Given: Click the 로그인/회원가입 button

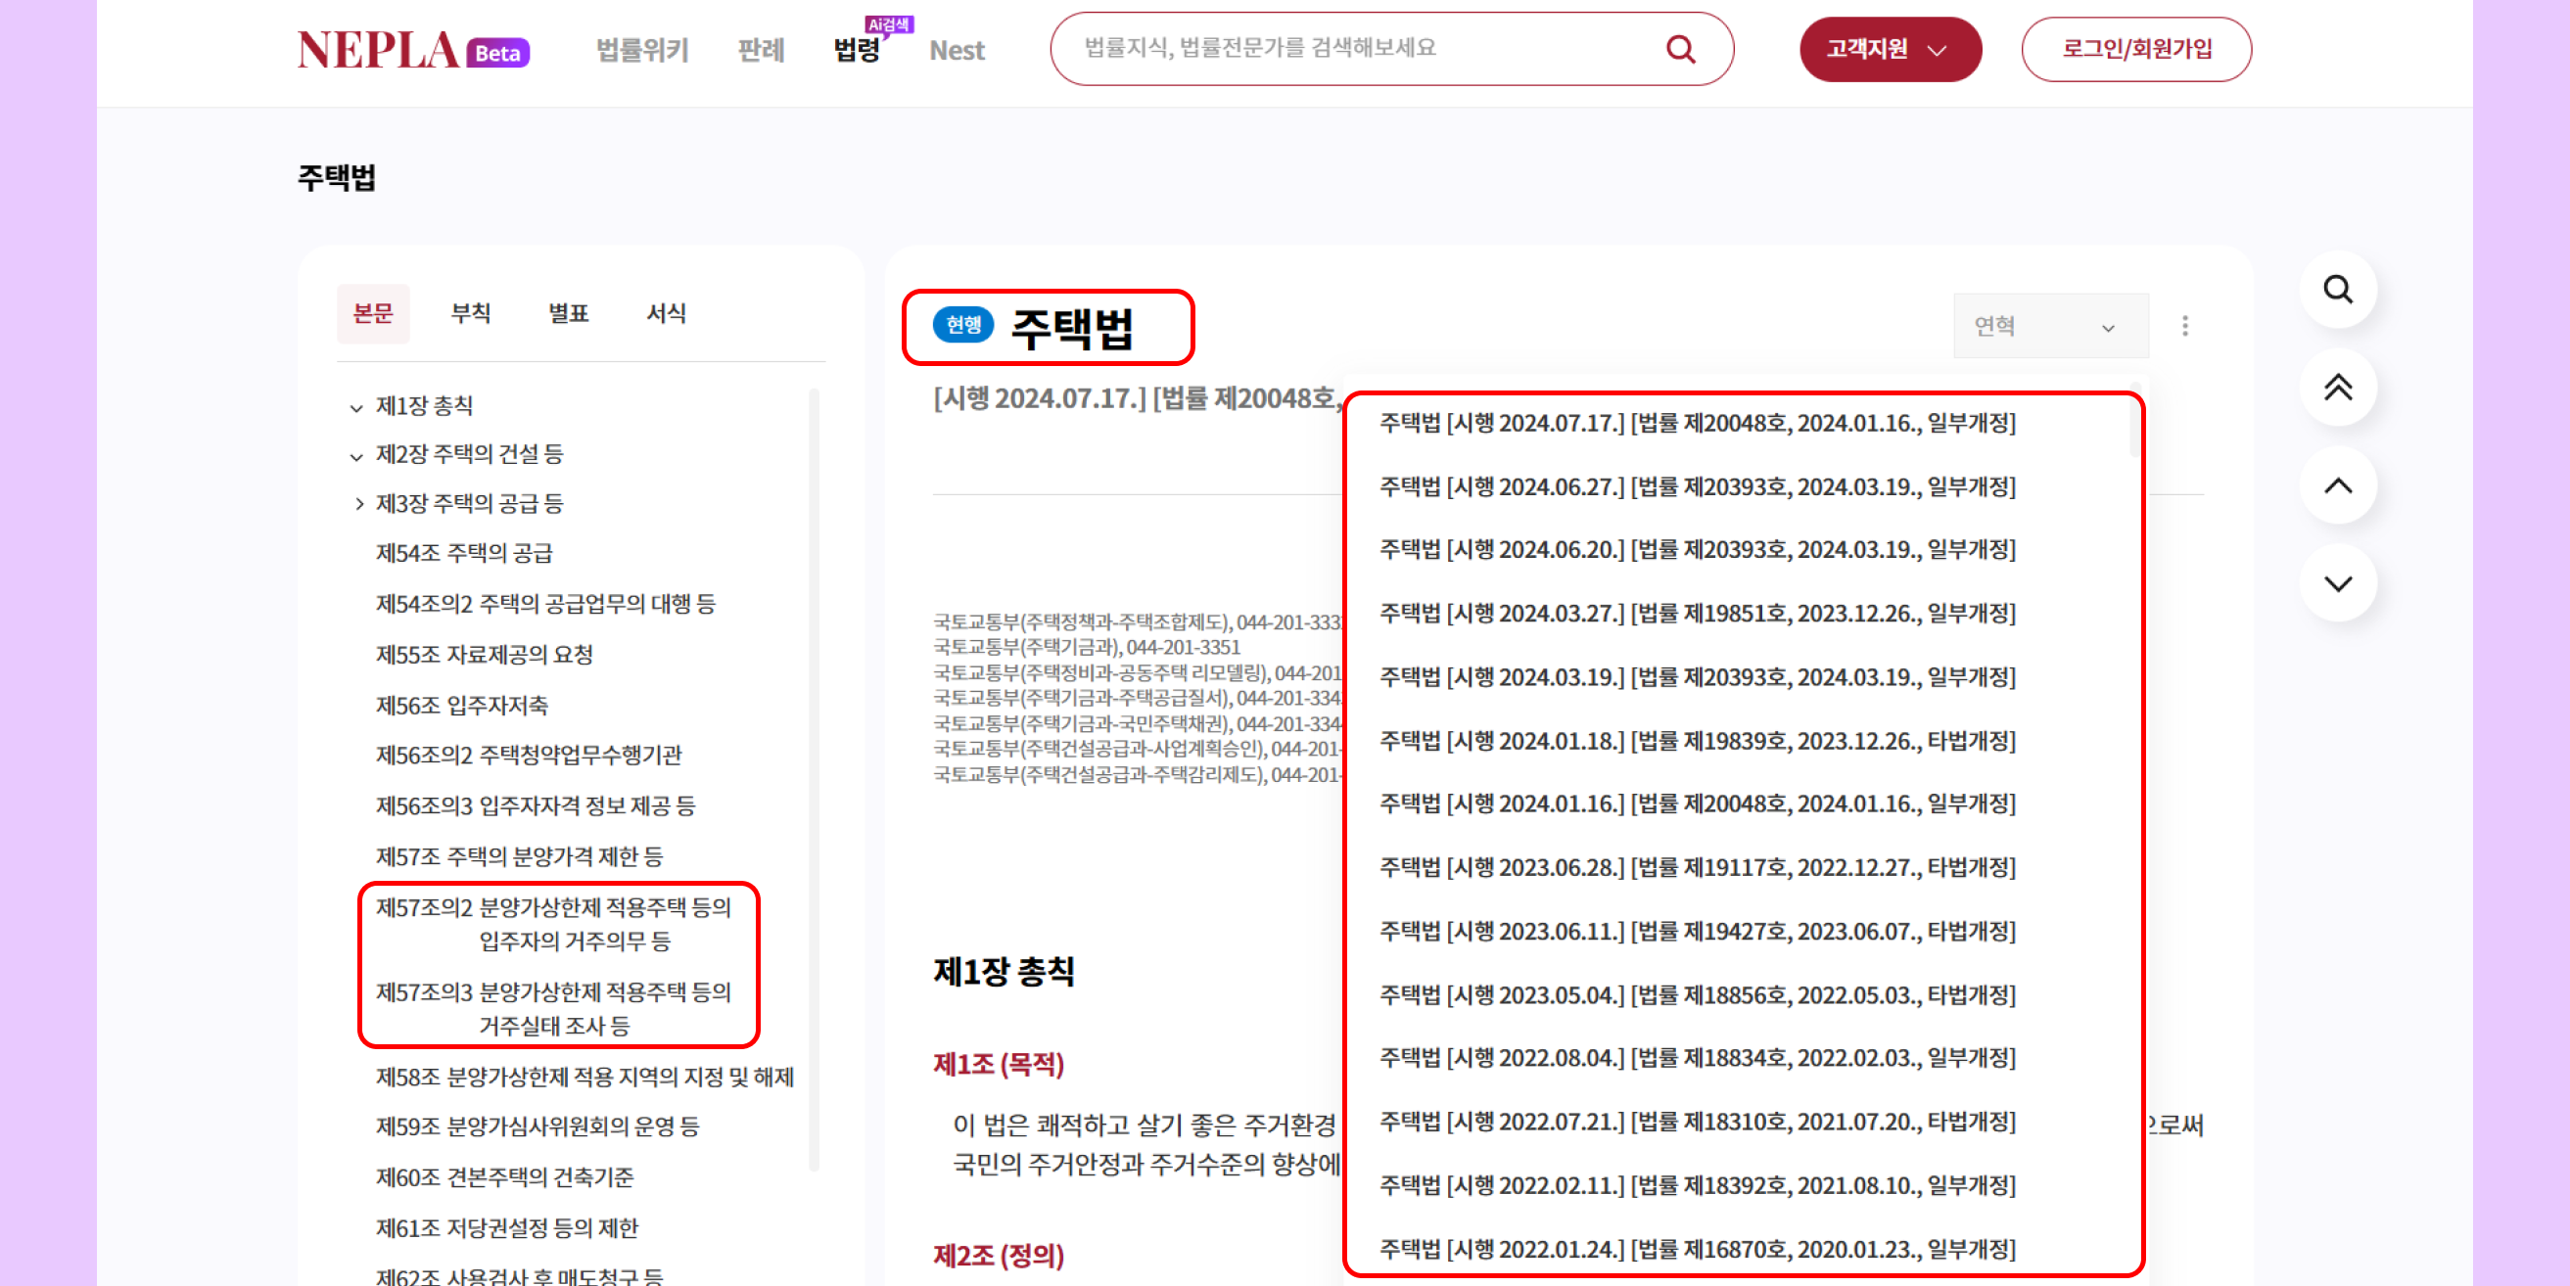Looking at the screenshot, I should pyautogui.click(x=2135, y=49).
